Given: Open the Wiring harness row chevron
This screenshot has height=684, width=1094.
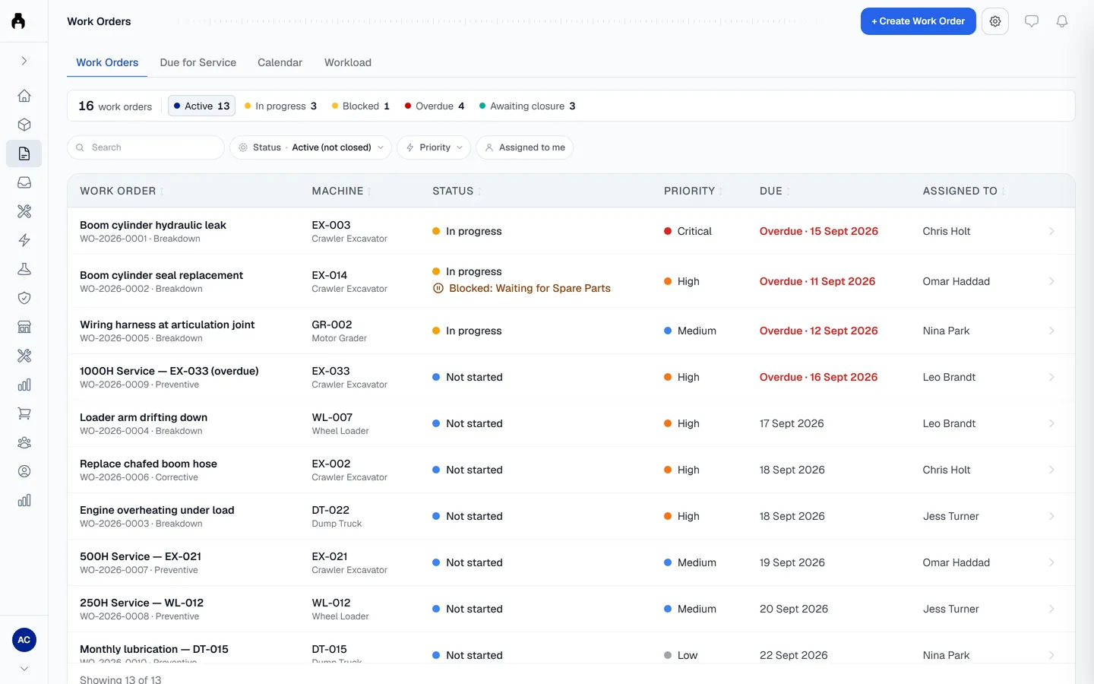Looking at the screenshot, I should (x=1051, y=331).
